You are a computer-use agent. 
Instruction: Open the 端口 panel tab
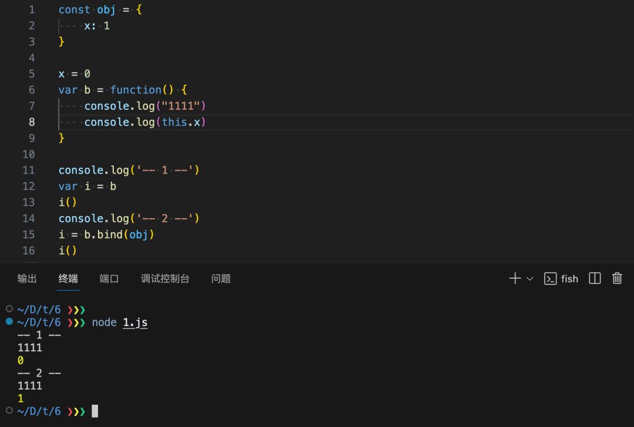pyautogui.click(x=109, y=279)
